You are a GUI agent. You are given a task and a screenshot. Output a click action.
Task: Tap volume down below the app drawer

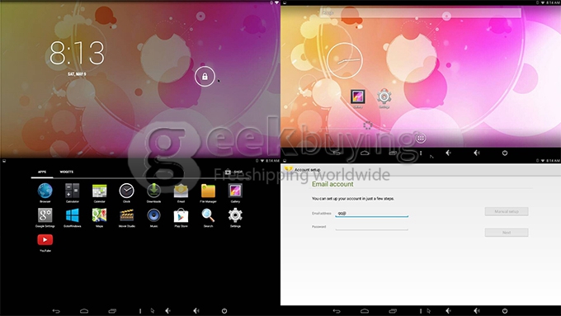click(167, 310)
